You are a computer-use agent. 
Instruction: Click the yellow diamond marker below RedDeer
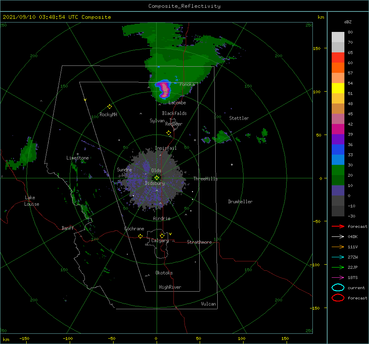pyautogui.click(x=169, y=133)
